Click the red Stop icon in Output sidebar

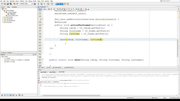pyautogui.click(x=39, y=81)
